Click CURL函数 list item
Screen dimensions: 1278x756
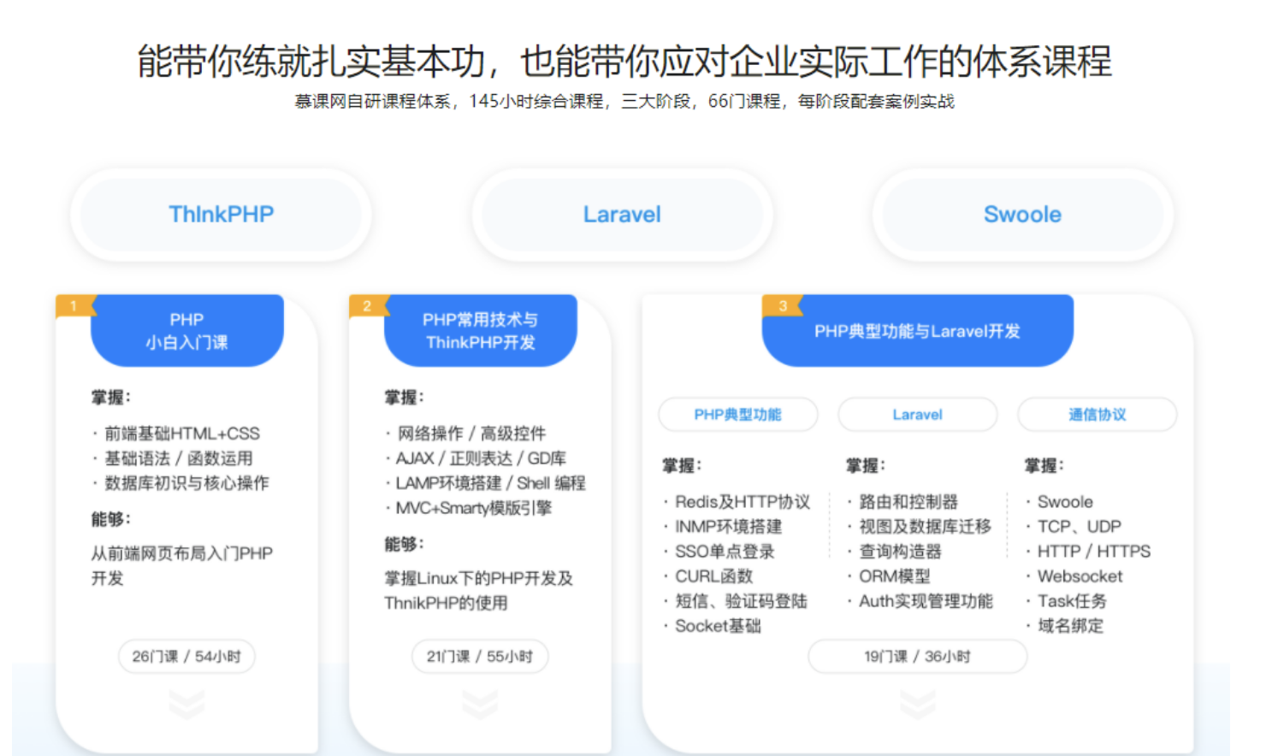(x=714, y=576)
